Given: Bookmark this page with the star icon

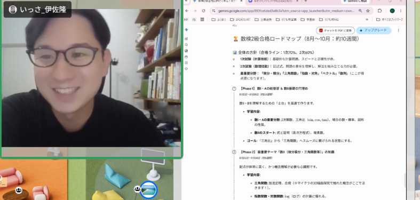Looking at the screenshot, I should pos(368,11).
